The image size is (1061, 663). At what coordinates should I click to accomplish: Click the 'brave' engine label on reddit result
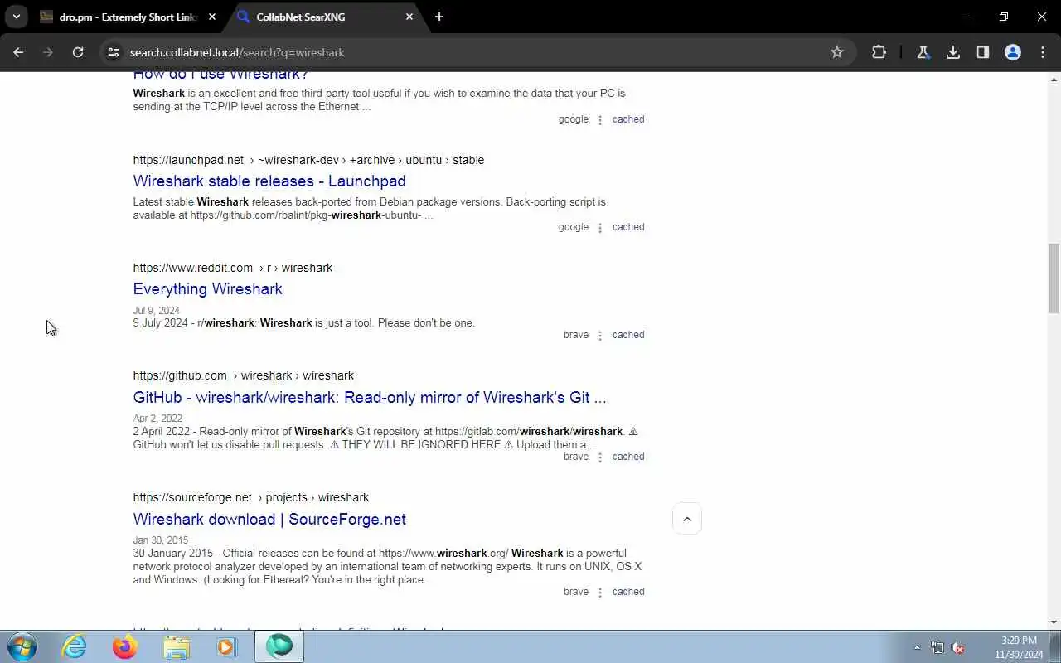[576, 335]
